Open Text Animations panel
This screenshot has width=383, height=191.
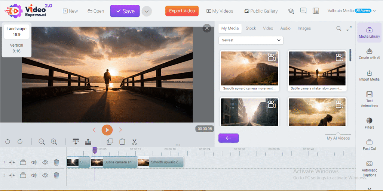369,99
